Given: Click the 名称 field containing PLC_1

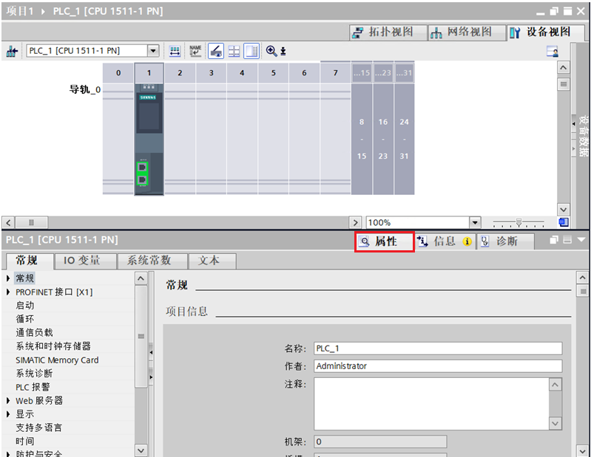Looking at the screenshot, I should coord(438,348).
